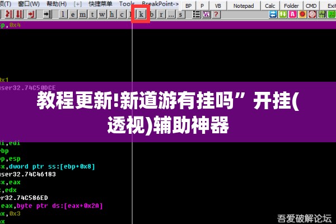The height and width of the screenshot is (224, 336).
Task: Open Debugging options list icon
Action: pyautogui.click(x=197, y=15)
